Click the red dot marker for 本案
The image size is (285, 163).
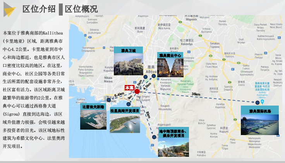137,91
